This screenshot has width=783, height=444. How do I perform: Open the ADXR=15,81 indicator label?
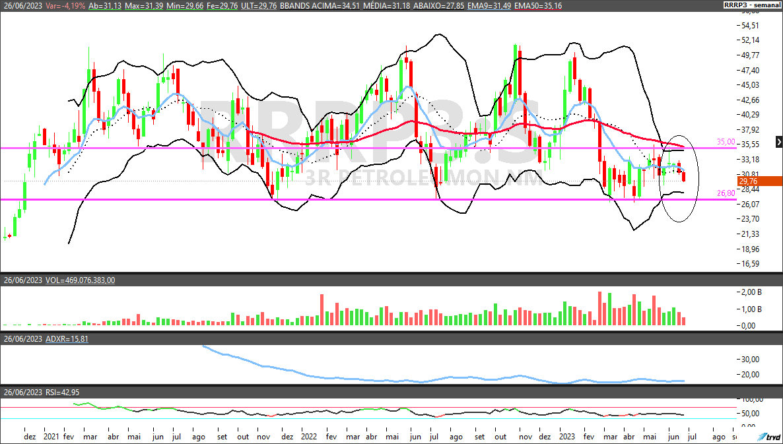pyautogui.click(x=67, y=338)
